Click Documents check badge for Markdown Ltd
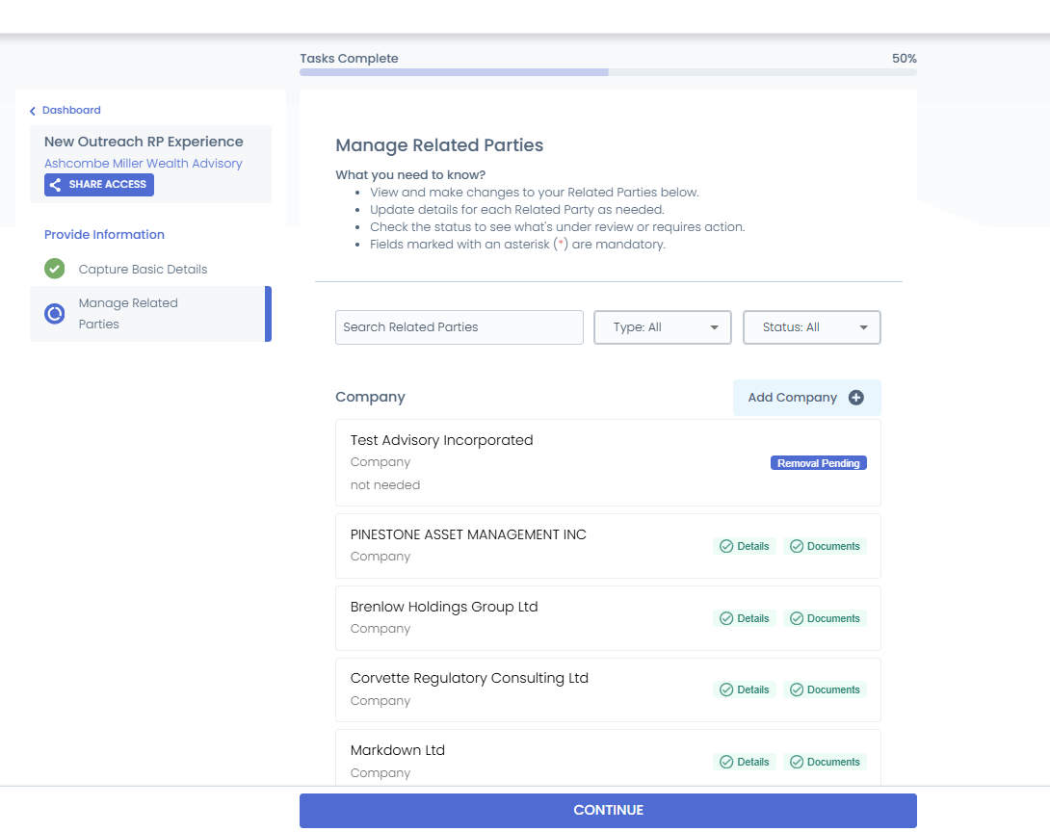Image resolution: width=1050 pixels, height=832 pixels. (825, 763)
